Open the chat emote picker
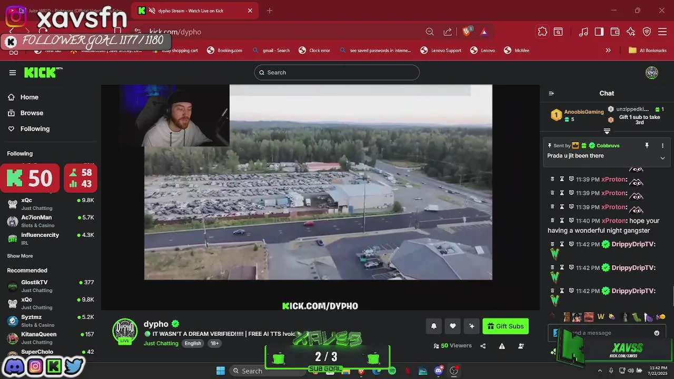The image size is (674, 379). (x=657, y=333)
